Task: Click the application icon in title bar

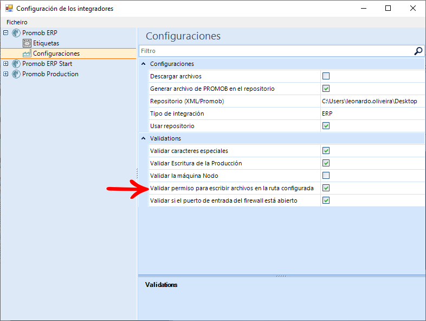Action: point(9,9)
